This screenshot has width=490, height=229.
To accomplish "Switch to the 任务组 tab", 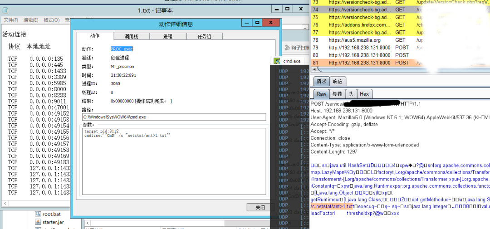I will pyautogui.click(x=204, y=36).
